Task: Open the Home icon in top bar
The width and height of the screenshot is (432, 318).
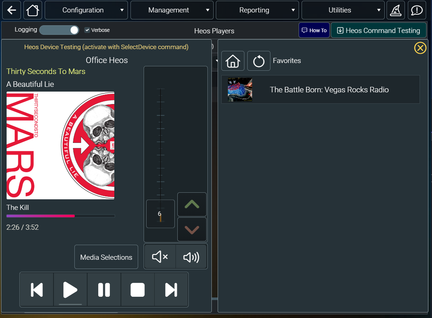Action: pos(33,10)
